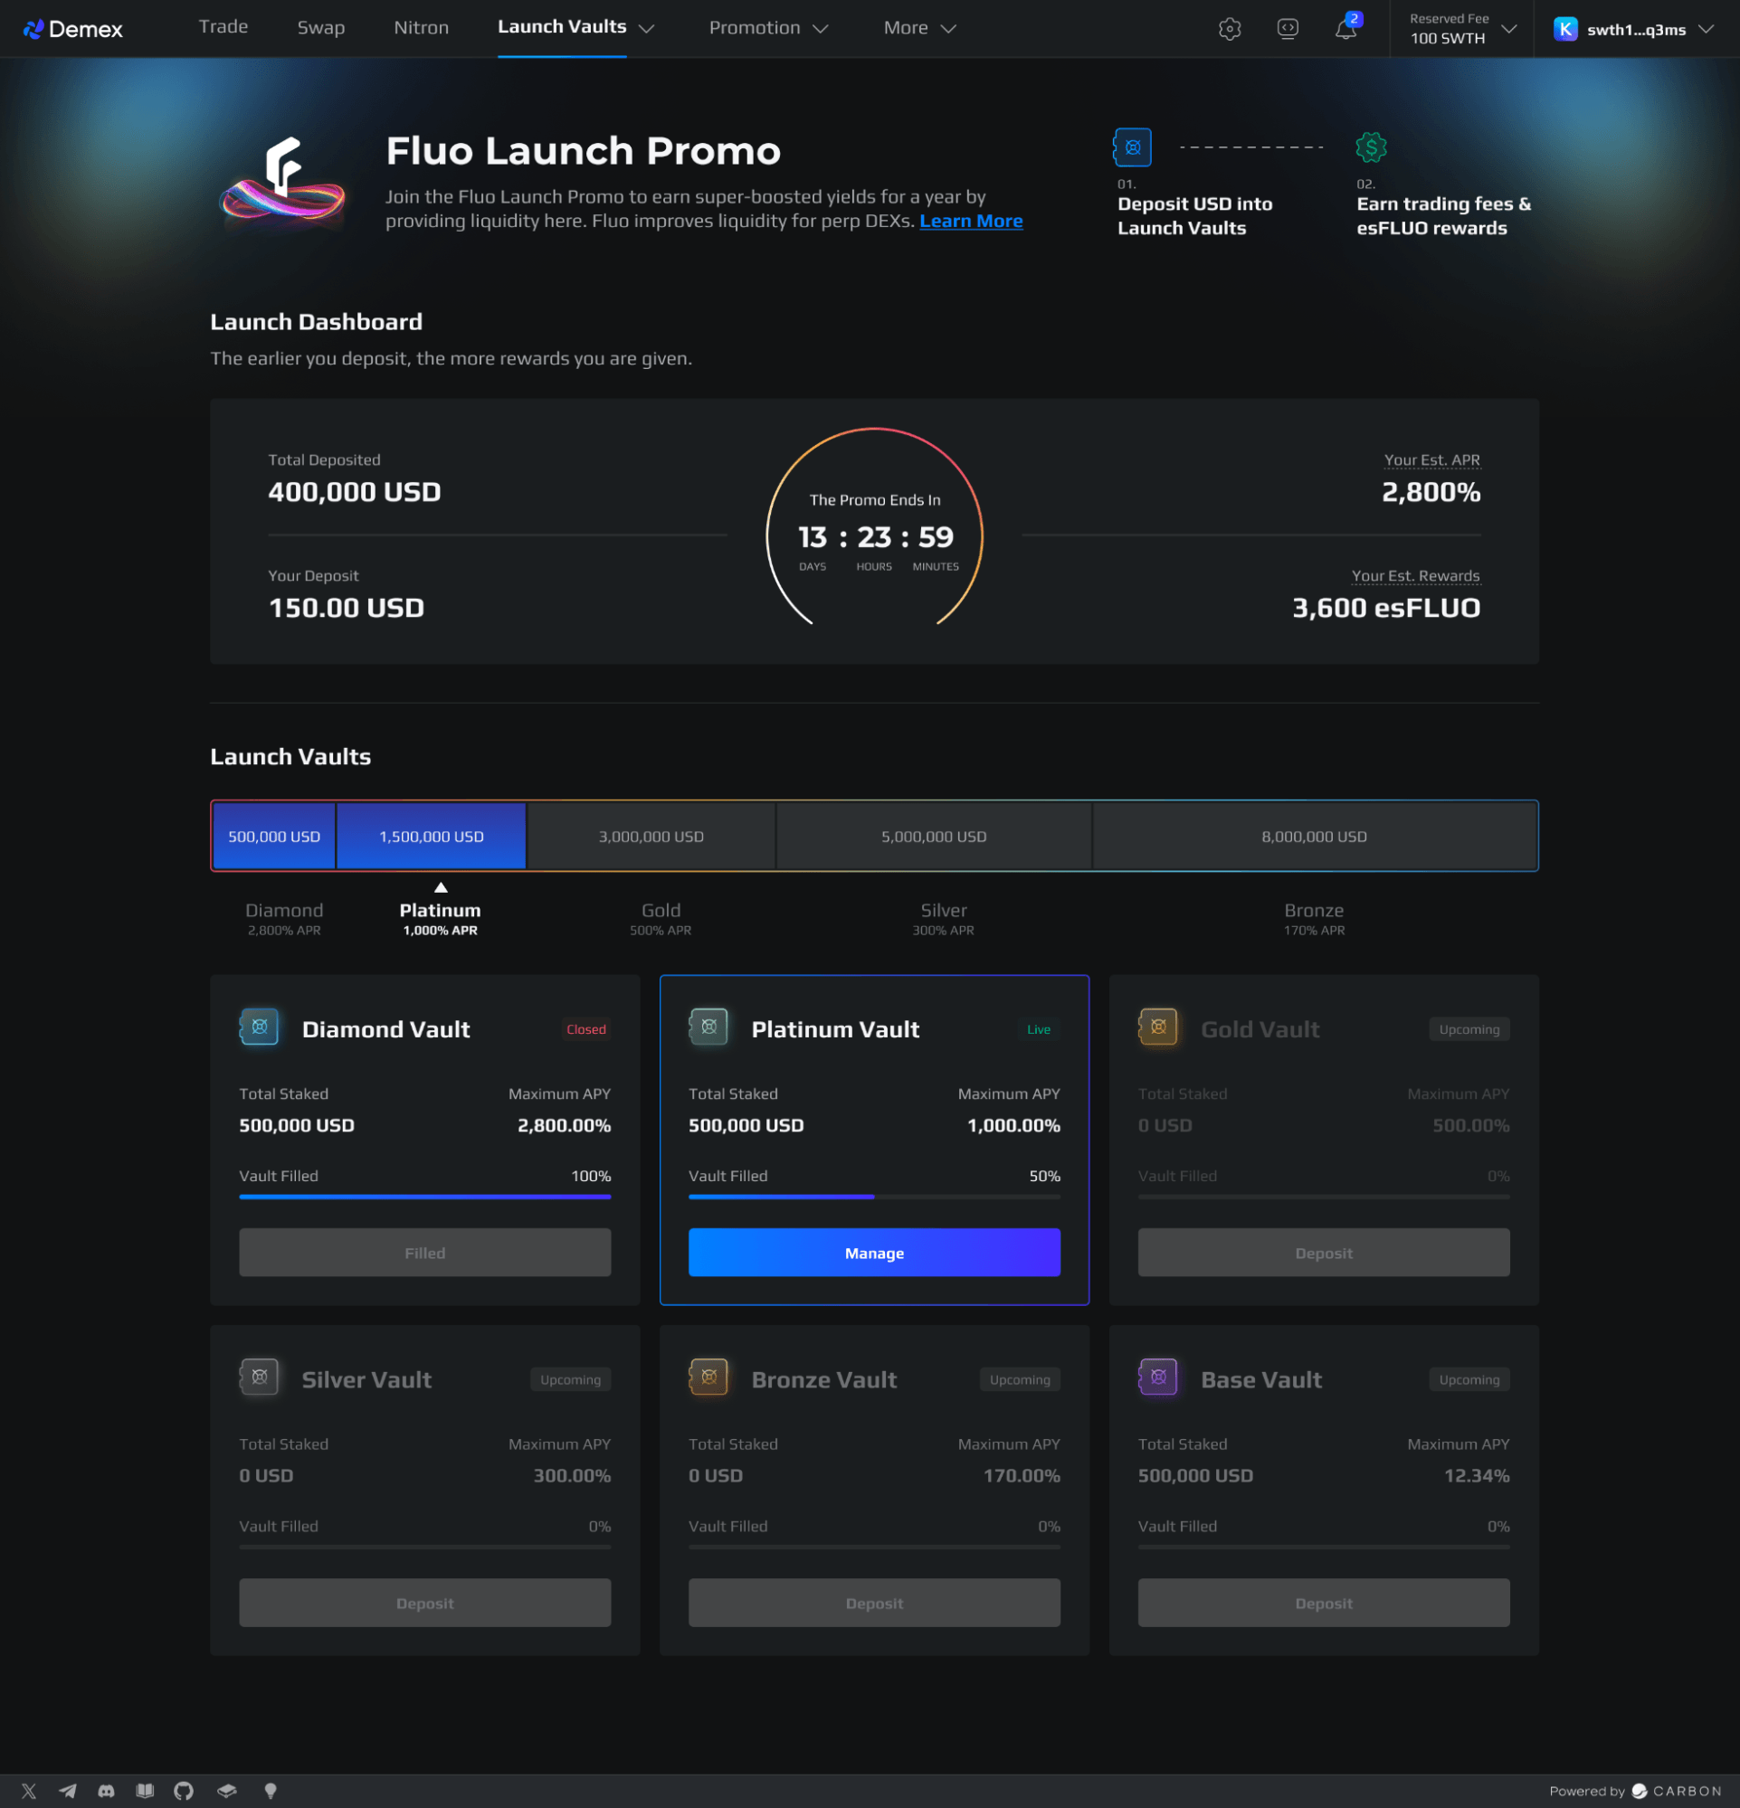Click the Base Vault icon
1740x1808 pixels.
coord(1158,1377)
